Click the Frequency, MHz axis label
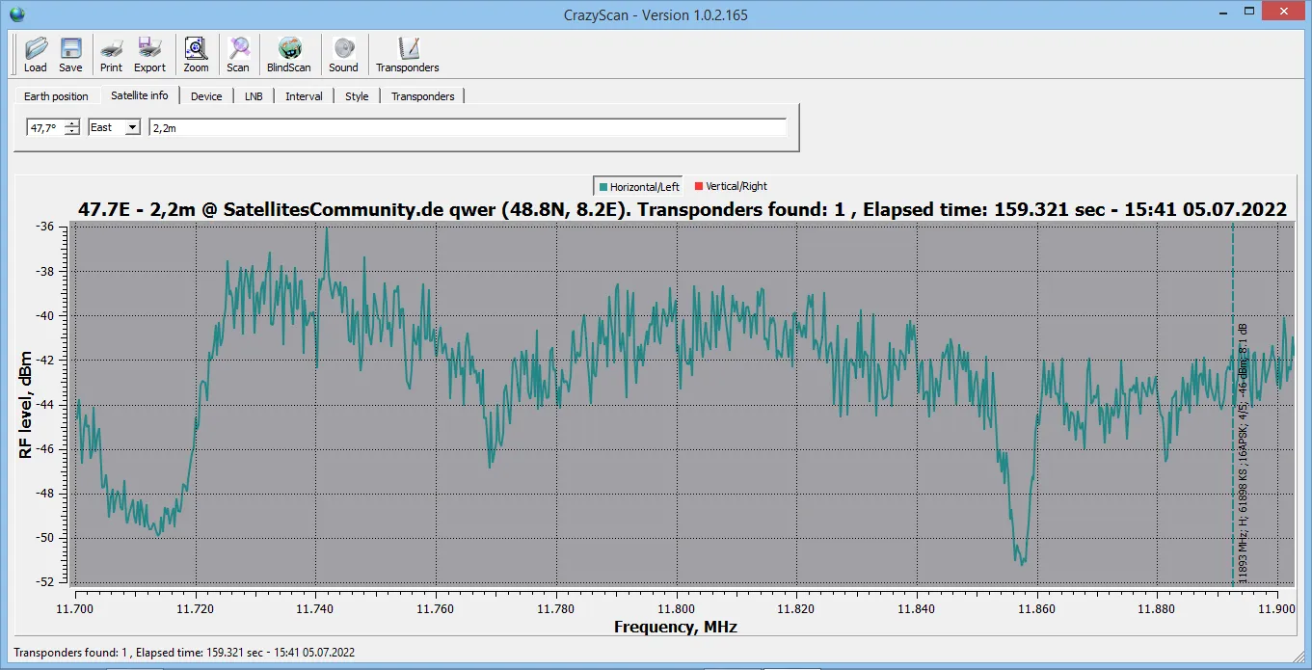The width and height of the screenshot is (1312, 670). pyautogui.click(x=676, y=628)
